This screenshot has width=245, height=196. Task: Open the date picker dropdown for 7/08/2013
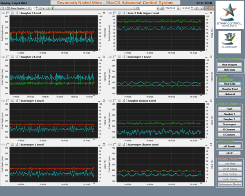[178, 8]
